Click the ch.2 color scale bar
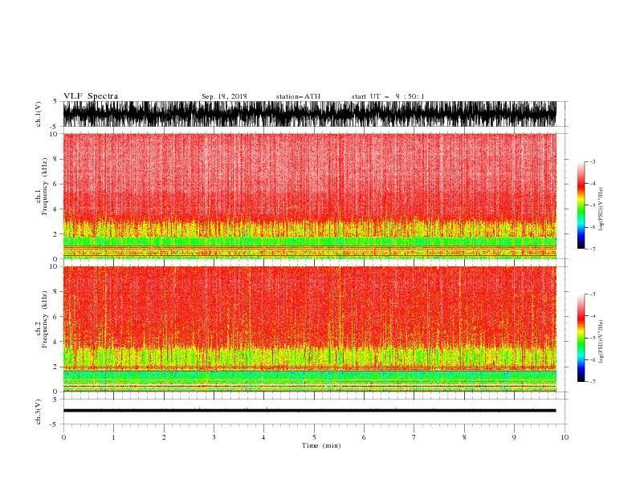Screen dimensions: 636x491 point(581,338)
